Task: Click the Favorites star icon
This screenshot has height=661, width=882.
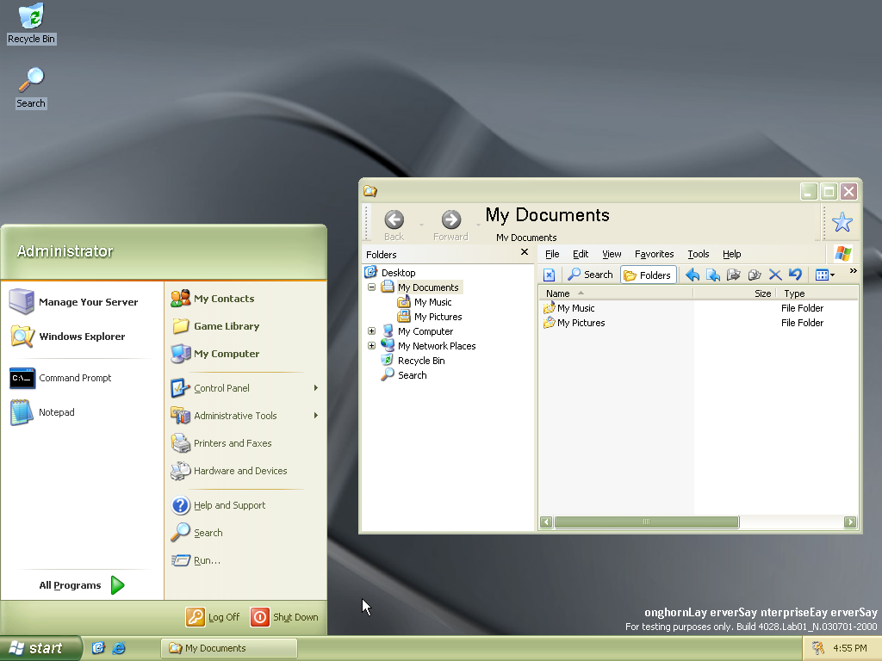Action: [x=842, y=223]
